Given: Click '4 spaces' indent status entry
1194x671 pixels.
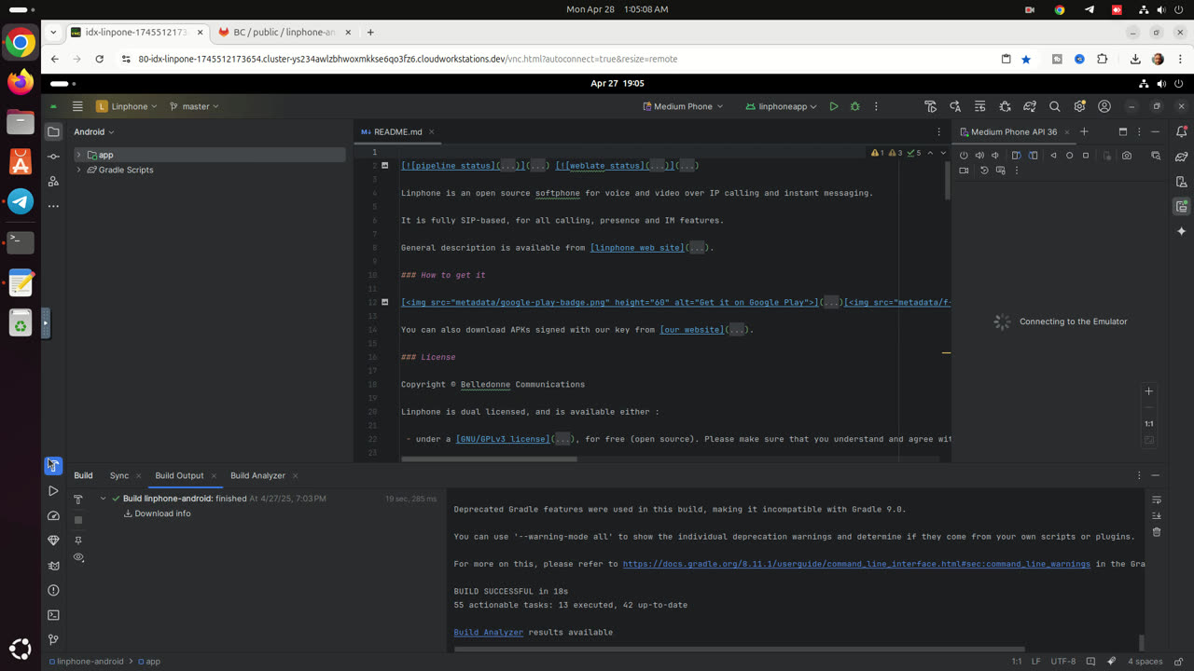Looking at the screenshot, I should 1145,662.
